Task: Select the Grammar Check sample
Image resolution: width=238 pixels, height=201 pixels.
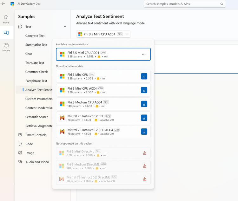Action: pyautogui.click(x=36, y=72)
